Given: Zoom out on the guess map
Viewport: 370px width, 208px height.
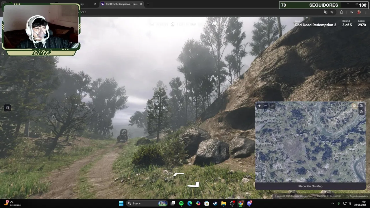Looking at the screenshot, I should point(361,112).
